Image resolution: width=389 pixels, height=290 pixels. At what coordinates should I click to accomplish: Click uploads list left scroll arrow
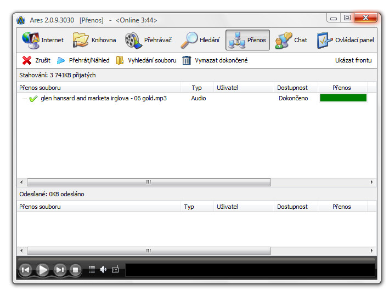21,251
